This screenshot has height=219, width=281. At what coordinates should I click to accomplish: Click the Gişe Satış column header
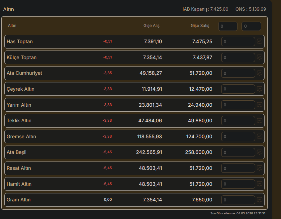point(200,26)
